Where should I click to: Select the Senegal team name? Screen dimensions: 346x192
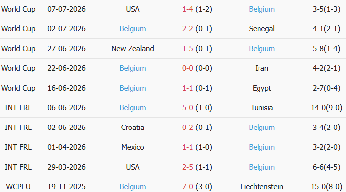pyautogui.click(x=261, y=29)
